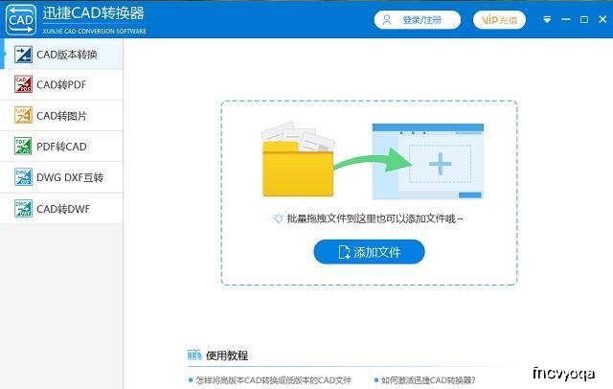Viewport: 613px width, 389px height.
Task: Select the DWG DXF互转 tab
Action: (x=69, y=177)
